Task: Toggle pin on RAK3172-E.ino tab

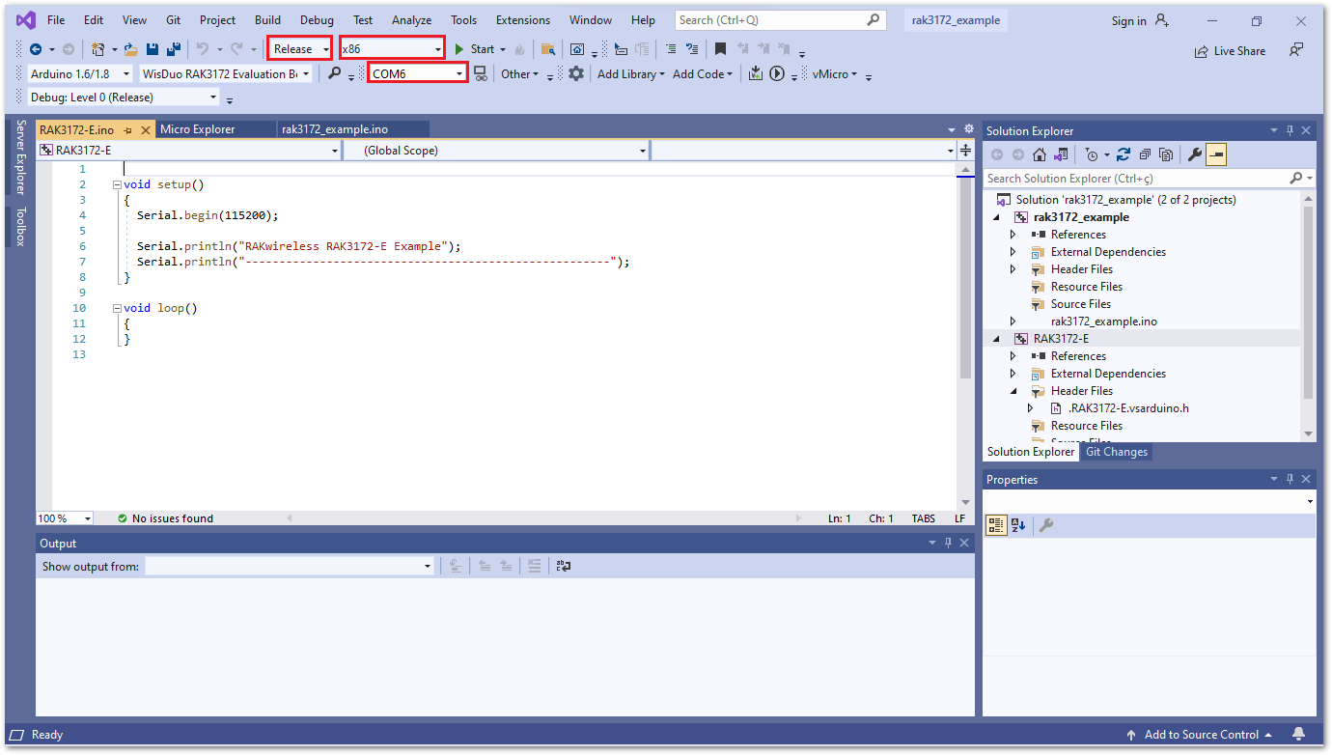Action: tap(128, 130)
